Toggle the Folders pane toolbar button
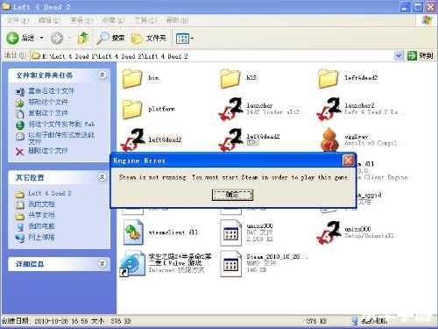The height and width of the screenshot is (329, 438). [149, 38]
